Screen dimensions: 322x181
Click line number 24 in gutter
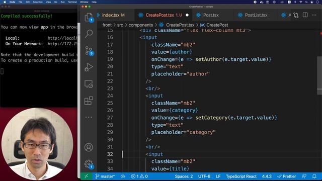point(110,96)
